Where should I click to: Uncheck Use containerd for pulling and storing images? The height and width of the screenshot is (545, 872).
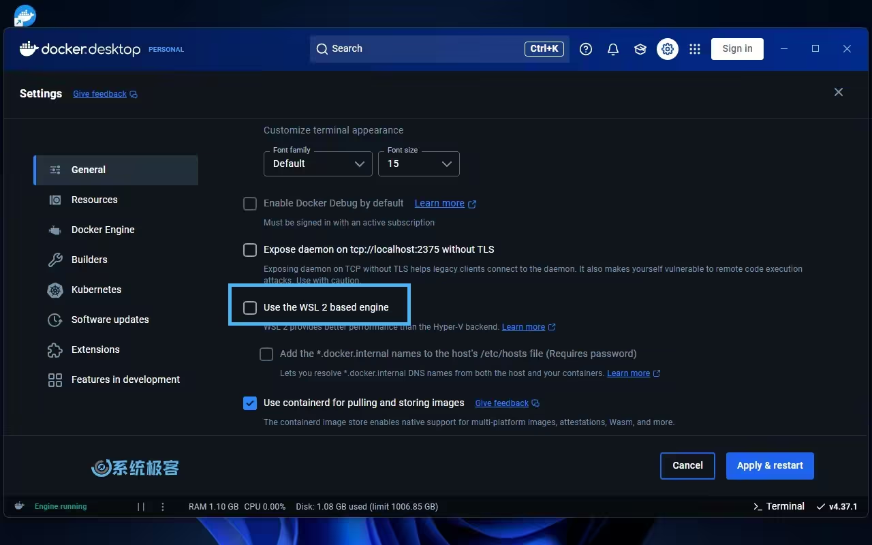tap(250, 403)
